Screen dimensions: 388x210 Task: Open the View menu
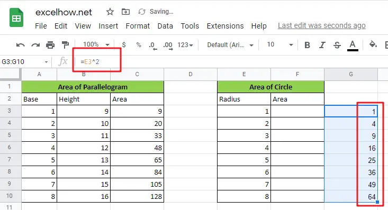point(83,26)
